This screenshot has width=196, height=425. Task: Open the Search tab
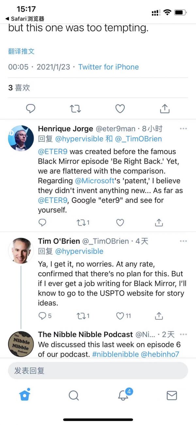click(74, 395)
